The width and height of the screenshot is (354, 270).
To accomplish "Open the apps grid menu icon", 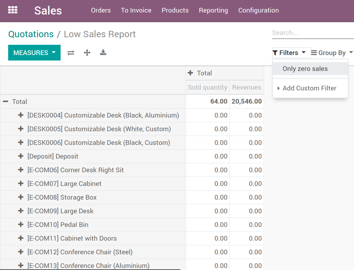I will pos(13,10).
